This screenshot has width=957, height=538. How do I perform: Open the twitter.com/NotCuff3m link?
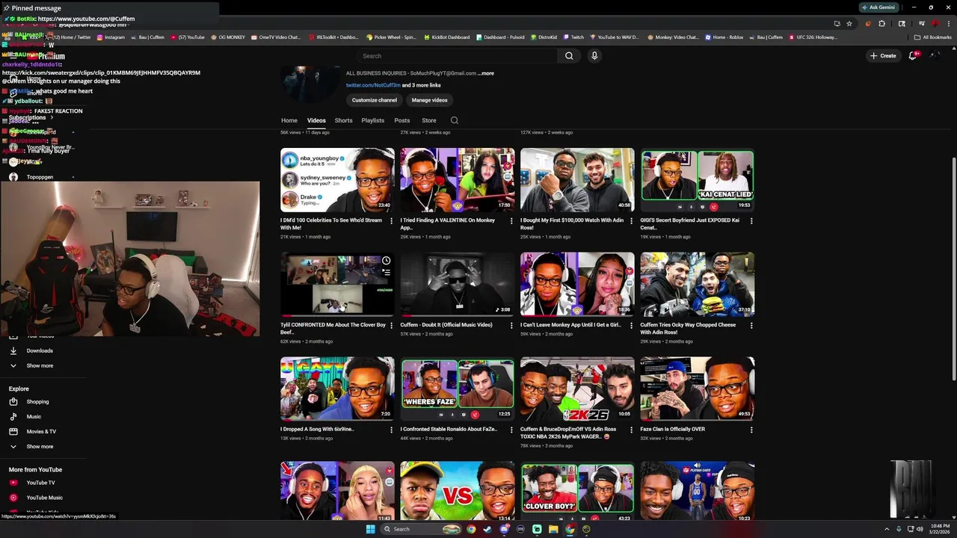[x=373, y=85]
